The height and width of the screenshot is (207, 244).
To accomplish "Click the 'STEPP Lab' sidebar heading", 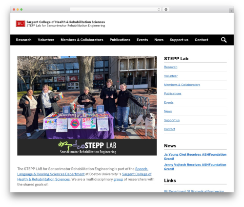I will click(176, 59).
